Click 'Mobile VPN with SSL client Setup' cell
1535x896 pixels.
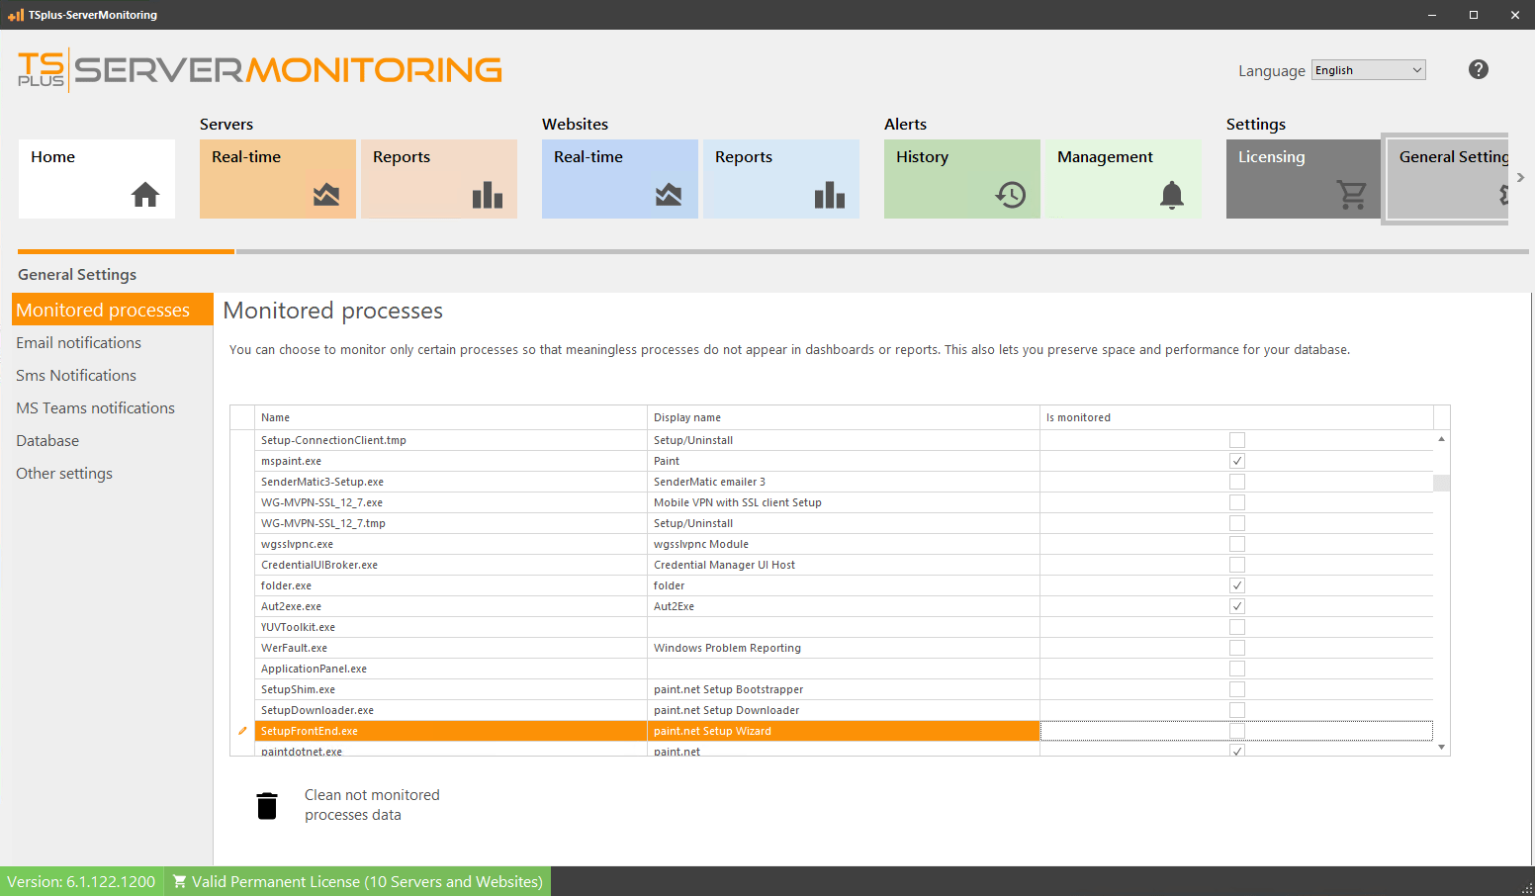pyautogui.click(x=844, y=502)
